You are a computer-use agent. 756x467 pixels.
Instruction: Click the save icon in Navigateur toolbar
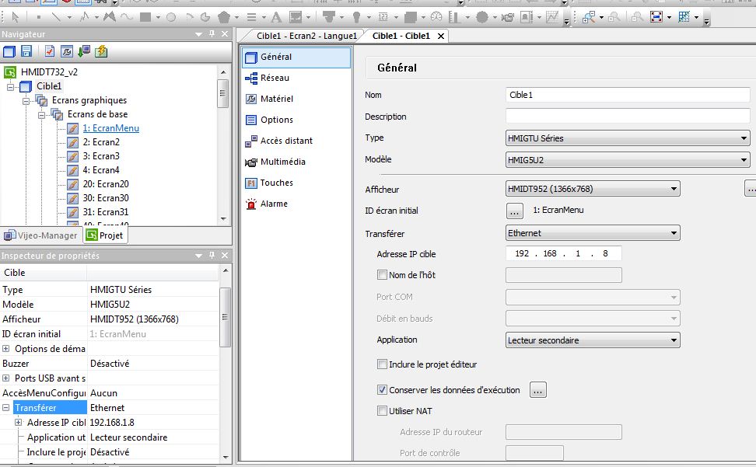26,51
